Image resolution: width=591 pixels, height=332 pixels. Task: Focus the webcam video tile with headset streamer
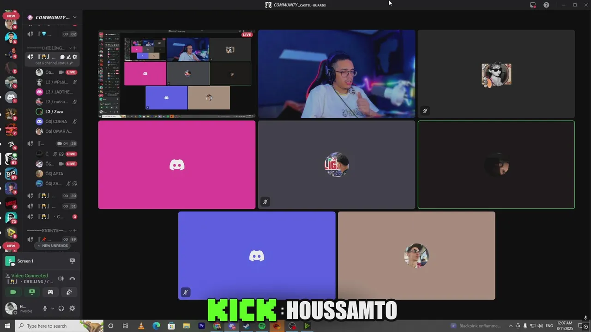click(337, 74)
